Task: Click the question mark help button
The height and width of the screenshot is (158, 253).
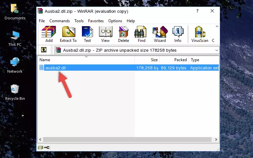Action: pos(197,11)
